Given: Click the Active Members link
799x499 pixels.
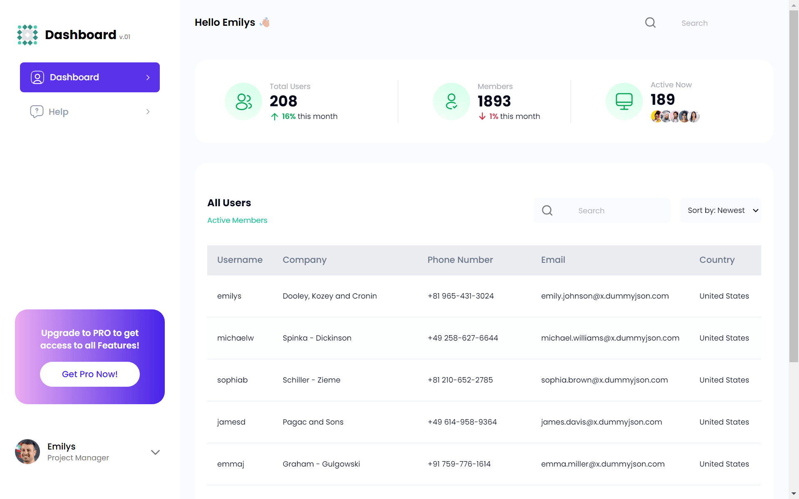Looking at the screenshot, I should coord(237,220).
